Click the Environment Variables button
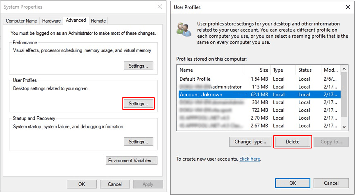The width and height of the screenshot is (355, 195). [131, 160]
